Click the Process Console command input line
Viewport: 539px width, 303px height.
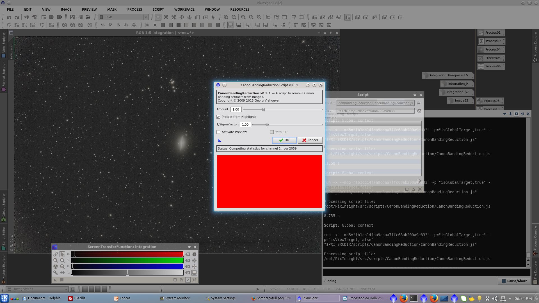click(x=426, y=272)
